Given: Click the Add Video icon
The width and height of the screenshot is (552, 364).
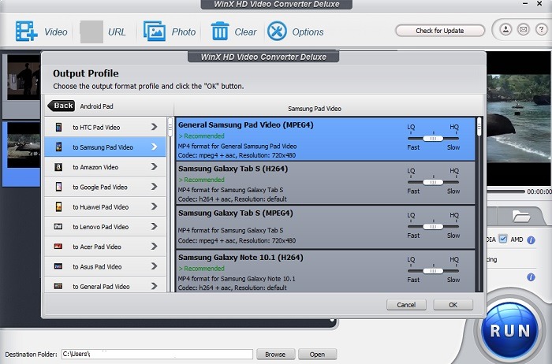Looking at the screenshot, I should (27, 32).
